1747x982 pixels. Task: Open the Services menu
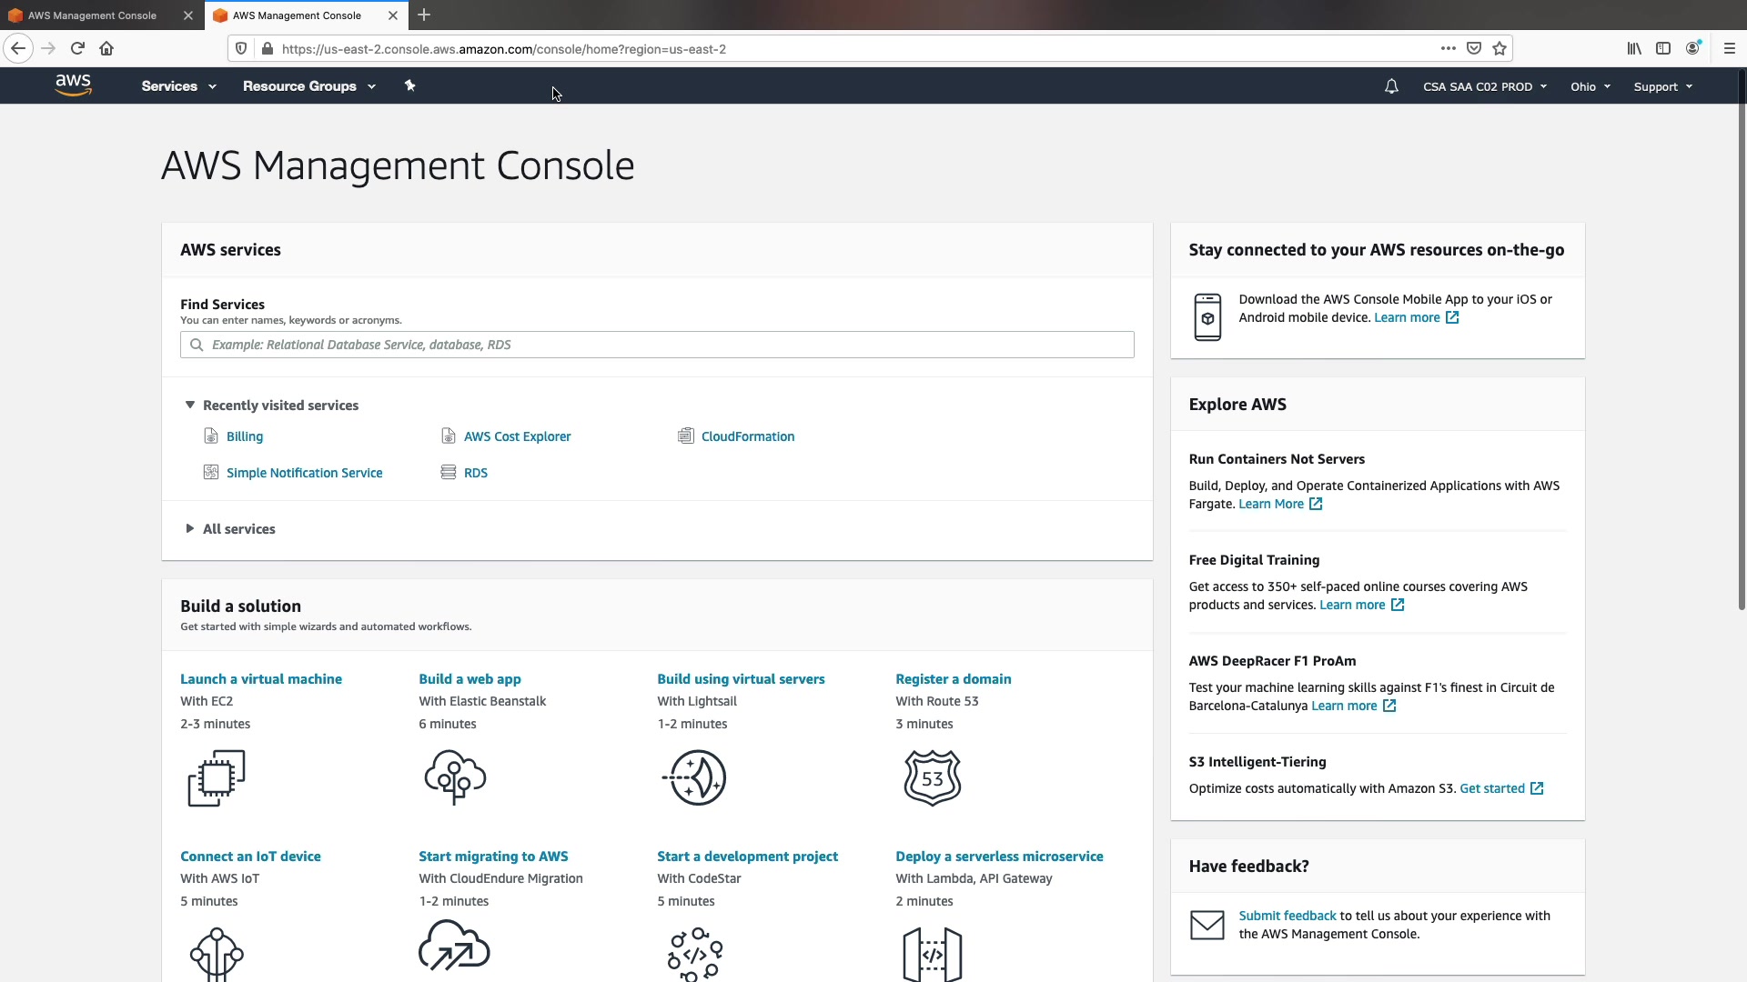coord(178,86)
